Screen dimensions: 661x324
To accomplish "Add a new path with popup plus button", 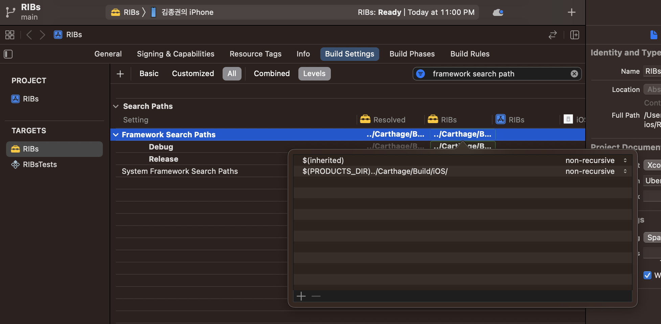I will coord(301,296).
